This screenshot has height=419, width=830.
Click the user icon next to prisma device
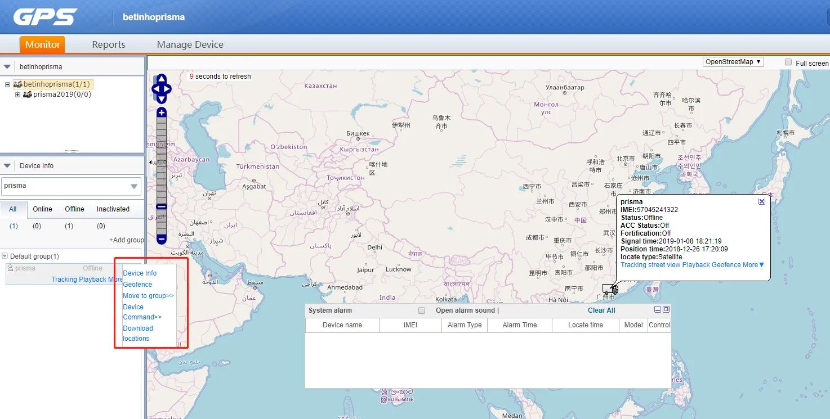(x=11, y=268)
